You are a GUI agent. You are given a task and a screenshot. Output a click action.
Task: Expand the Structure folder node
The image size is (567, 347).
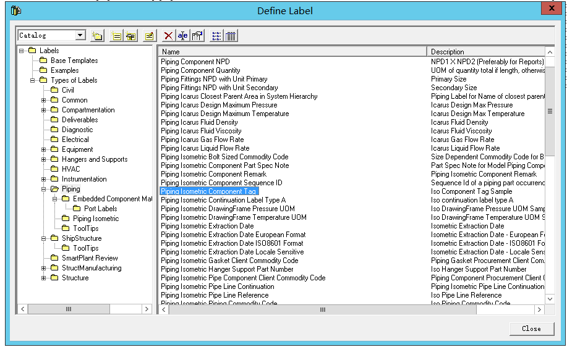tap(43, 278)
